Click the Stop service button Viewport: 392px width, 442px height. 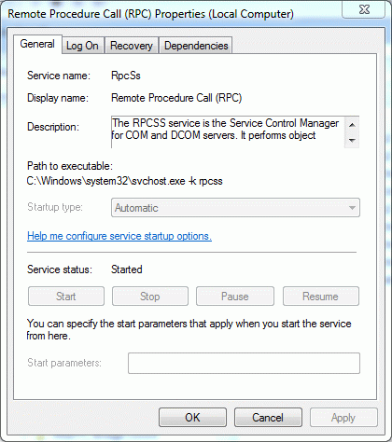click(x=150, y=297)
